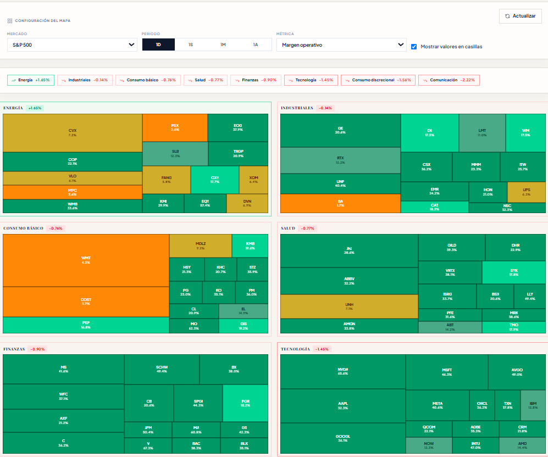Click the map configuration grid icon

click(x=10, y=21)
